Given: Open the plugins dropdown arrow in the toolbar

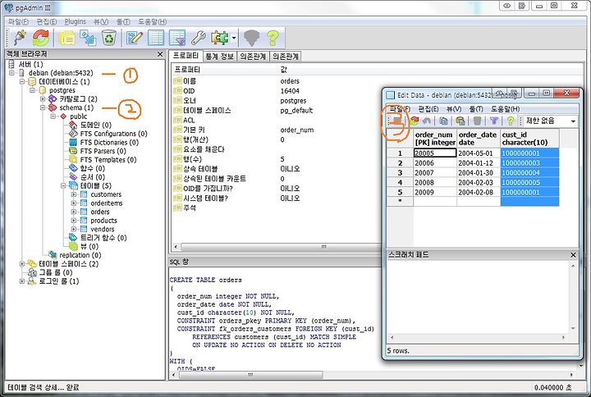Looking at the screenshot, I should [x=234, y=38].
